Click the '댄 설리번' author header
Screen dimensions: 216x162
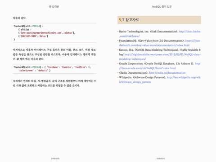[x=54, y=7]
